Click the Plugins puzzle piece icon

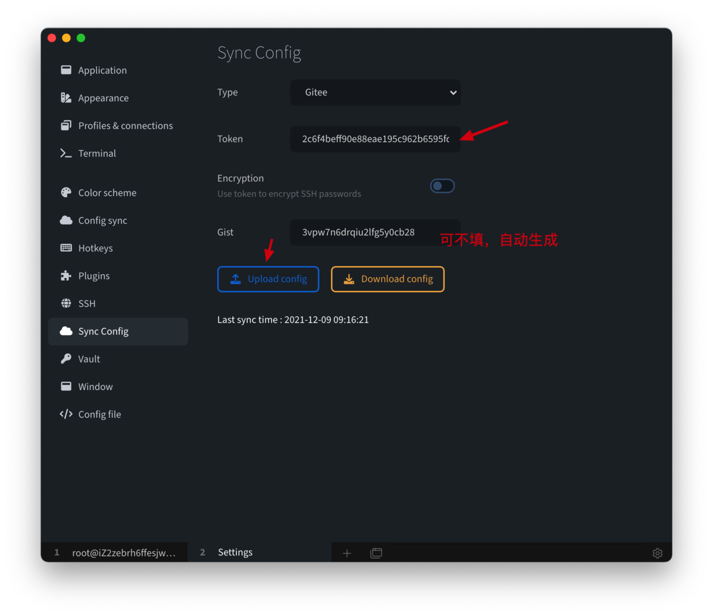[x=66, y=276]
